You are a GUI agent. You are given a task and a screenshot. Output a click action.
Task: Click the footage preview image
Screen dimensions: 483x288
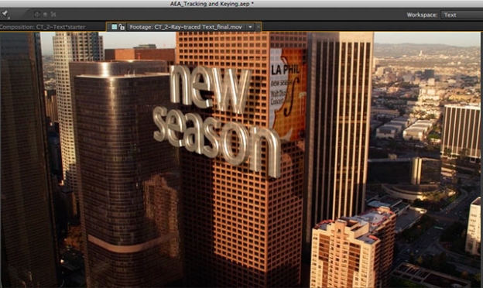(240, 159)
